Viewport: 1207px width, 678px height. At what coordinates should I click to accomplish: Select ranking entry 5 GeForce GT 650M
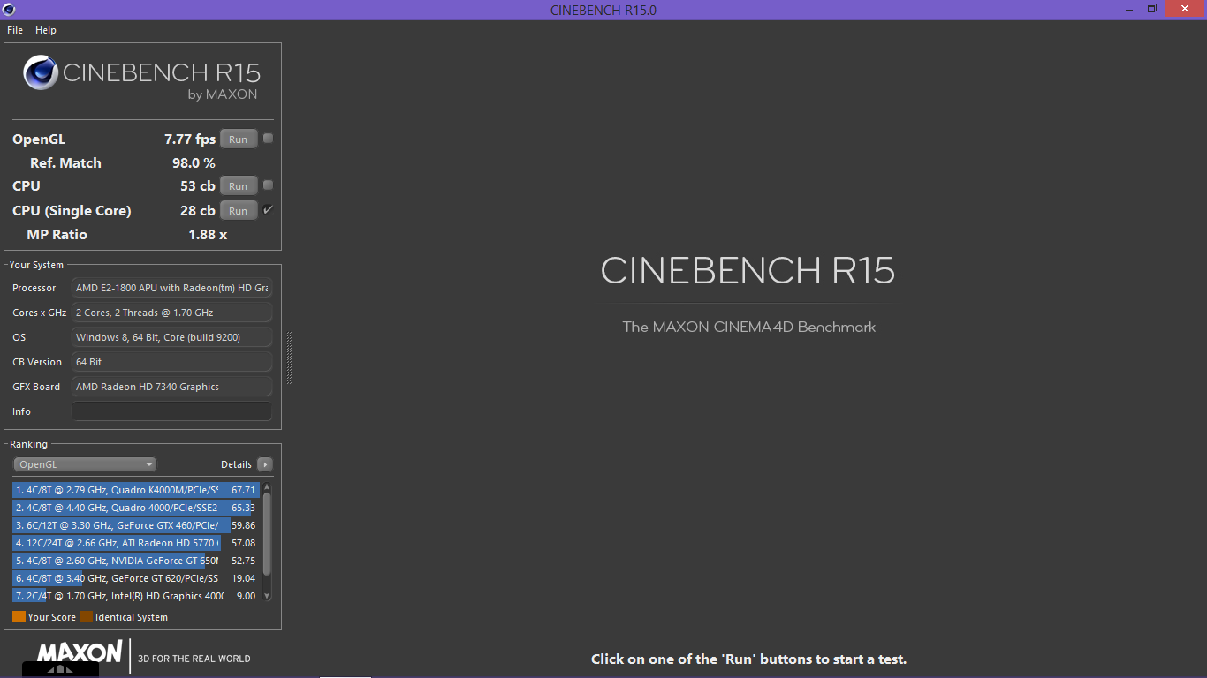136,561
